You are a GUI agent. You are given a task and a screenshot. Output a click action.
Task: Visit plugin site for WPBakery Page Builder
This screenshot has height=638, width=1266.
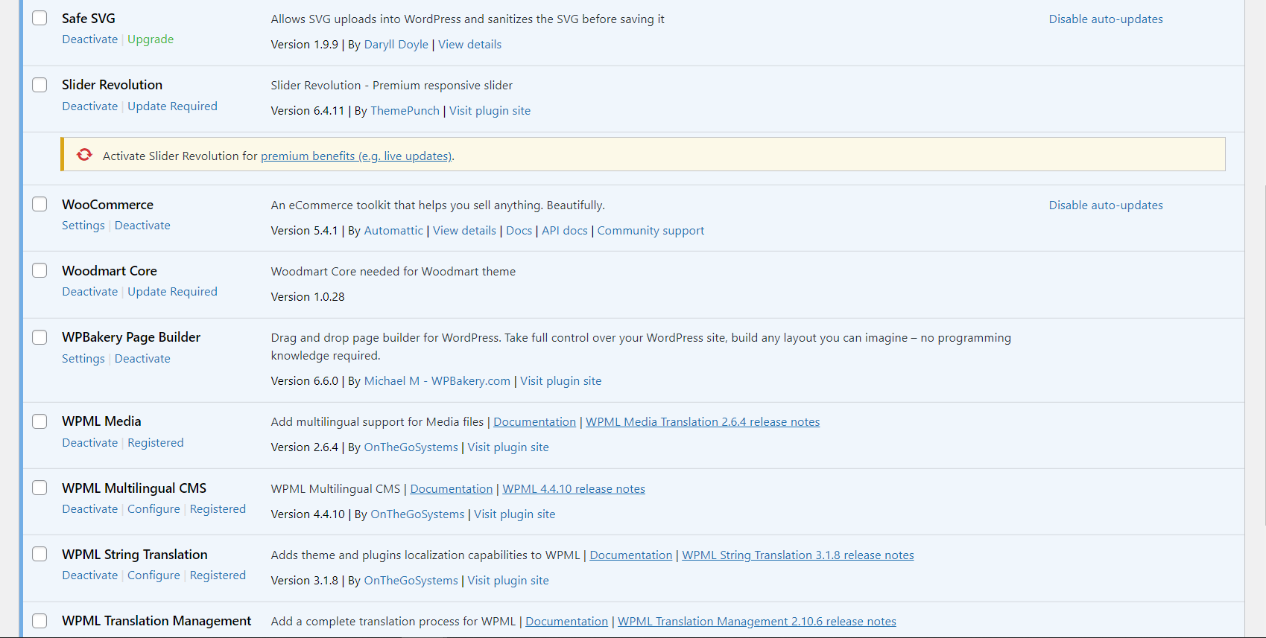click(560, 381)
